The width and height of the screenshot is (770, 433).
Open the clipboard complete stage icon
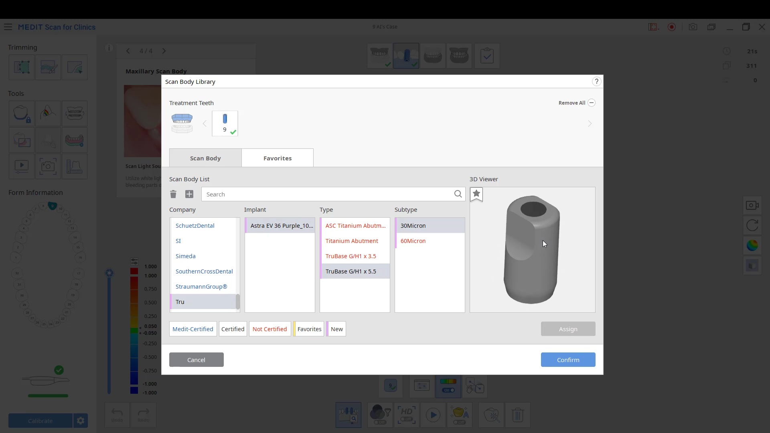click(487, 56)
